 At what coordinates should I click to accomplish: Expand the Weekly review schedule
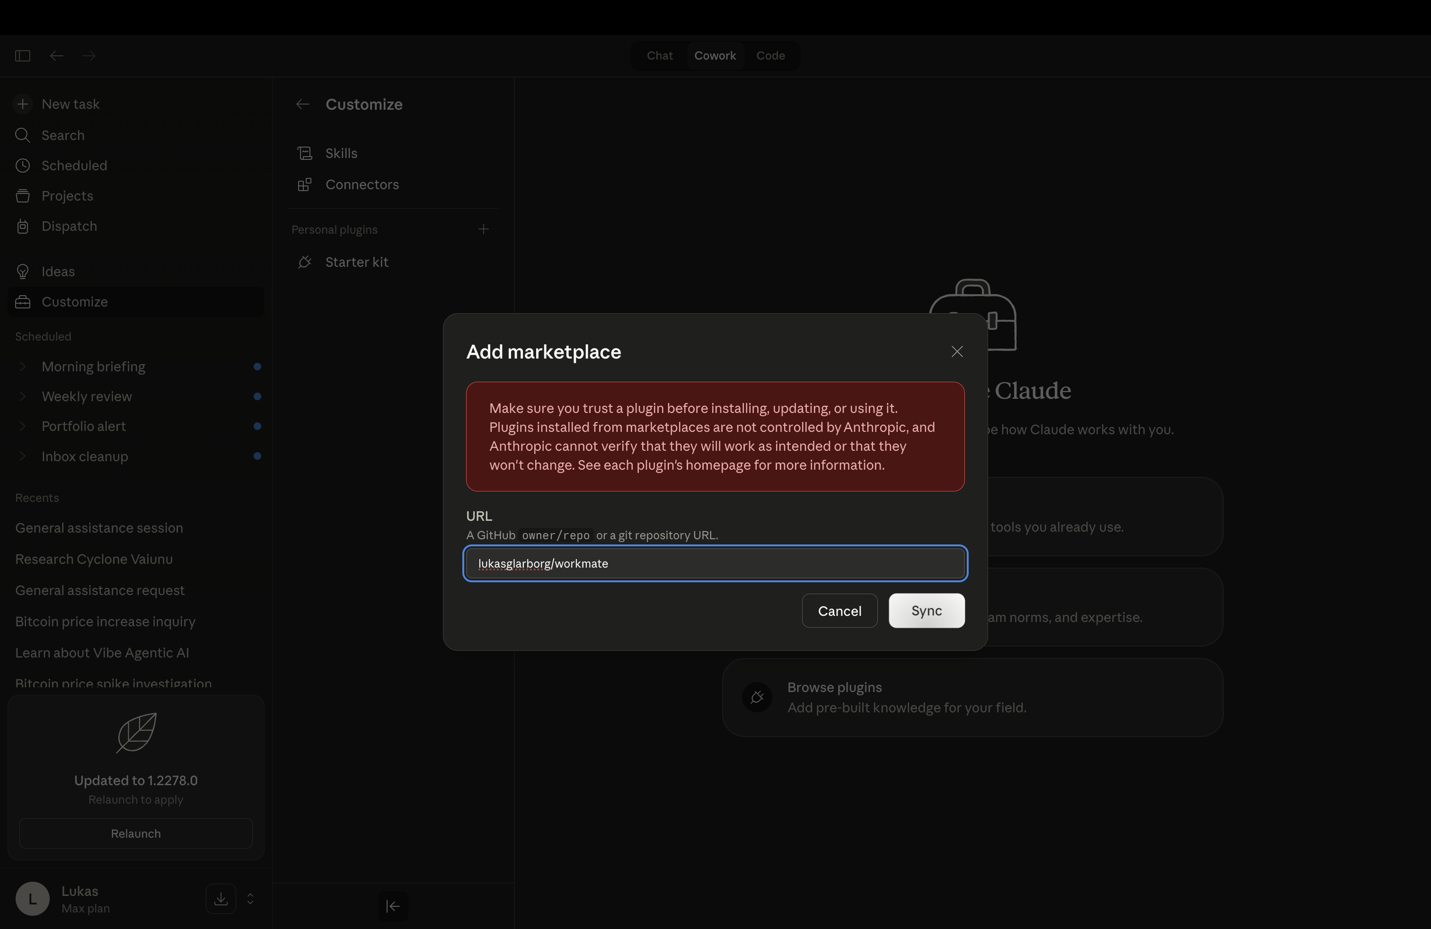pyautogui.click(x=23, y=396)
